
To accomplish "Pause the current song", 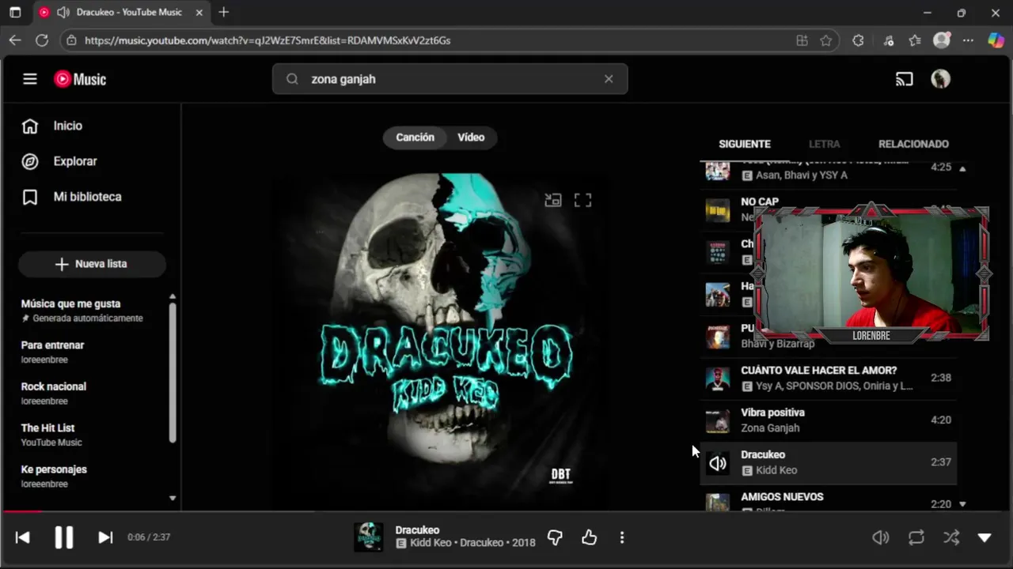I will pyautogui.click(x=64, y=537).
